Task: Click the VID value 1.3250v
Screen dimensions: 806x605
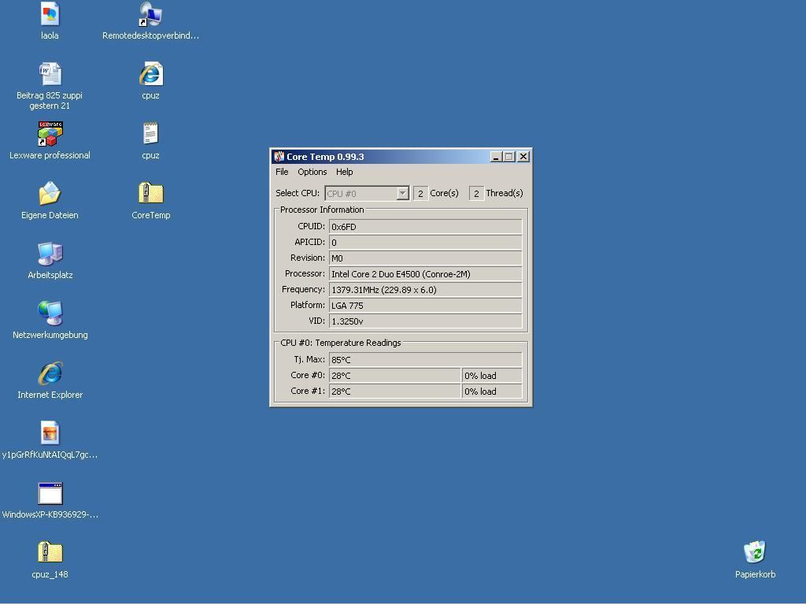Action: pyautogui.click(x=426, y=321)
